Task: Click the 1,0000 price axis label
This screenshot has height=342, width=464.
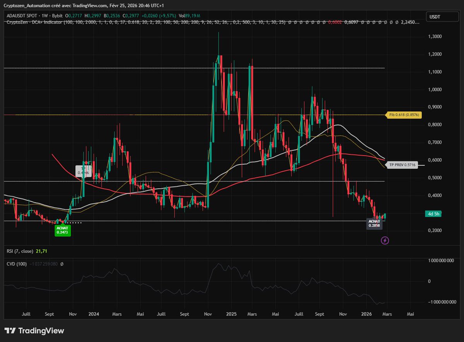Action: (x=435, y=90)
